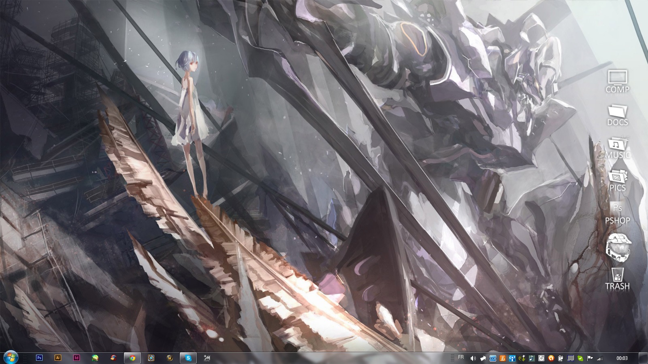Screen dimensions: 648x364
Task: Click the monitor display tray icon
Action: click(x=571, y=358)
